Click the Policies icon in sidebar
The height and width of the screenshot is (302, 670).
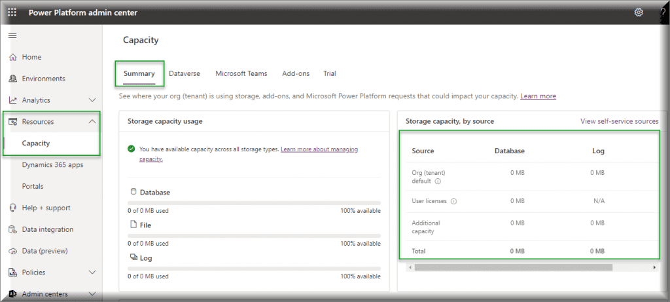point(13,273)
